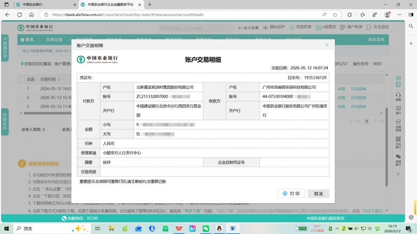The width and height of the screenshot is (417, 234).
Task: Select page 1 in pagination
Action: click(x=366, y=121)
